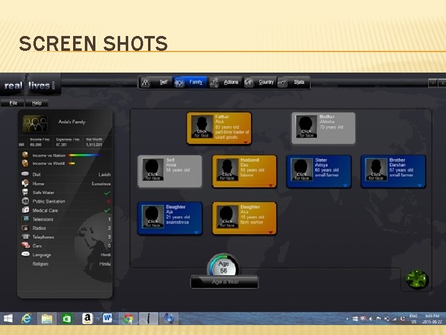This screenshot has height=335, width=446.
Task: Show Self Anila's face thumbnail
Action: click(152, 169)
